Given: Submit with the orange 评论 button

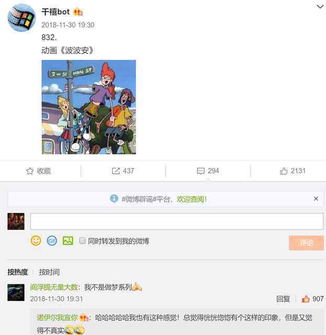Looking at the screenshot, I should [x=306, y=242].
